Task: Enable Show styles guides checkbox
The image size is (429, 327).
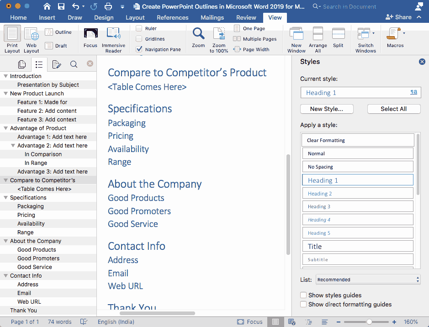Action: click(x=303, y=295)
